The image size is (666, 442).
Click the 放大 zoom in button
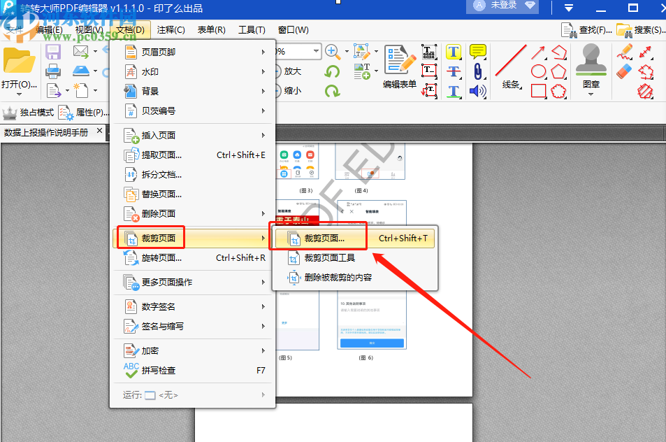pyautogui.click(x=294, y=71)
